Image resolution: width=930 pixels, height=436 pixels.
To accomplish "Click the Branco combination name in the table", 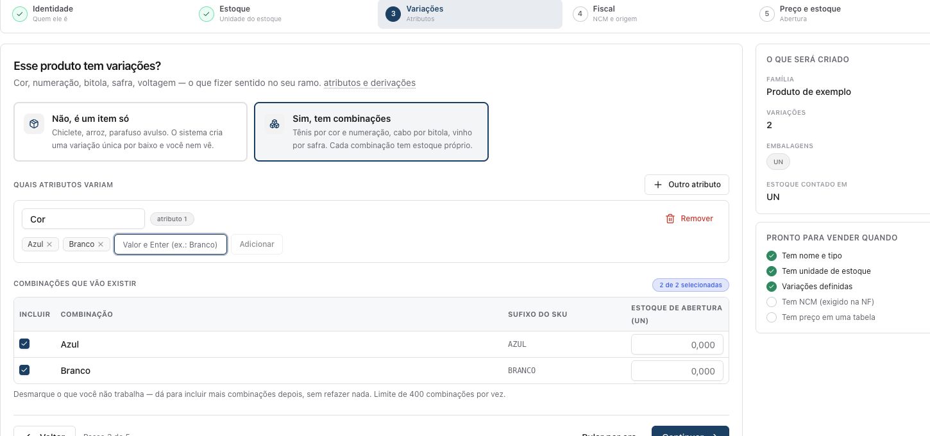I will pos(76,371).
